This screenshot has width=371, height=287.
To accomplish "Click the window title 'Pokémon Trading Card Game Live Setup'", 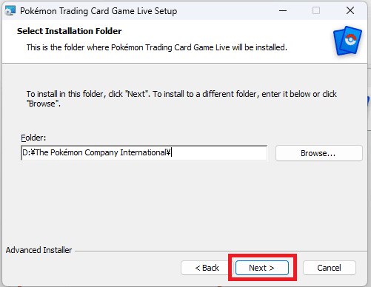I will point(98,11).
